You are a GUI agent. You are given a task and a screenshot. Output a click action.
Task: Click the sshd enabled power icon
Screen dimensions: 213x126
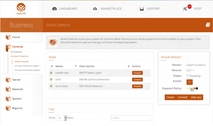(51, 79)
